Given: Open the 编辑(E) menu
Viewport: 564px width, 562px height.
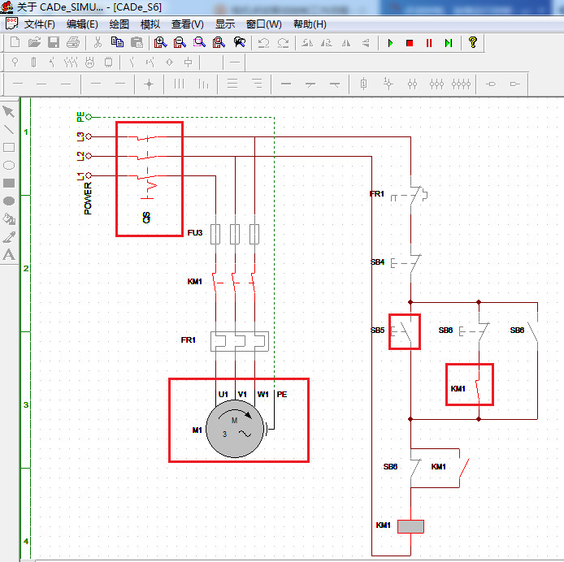Looking at the screenshot, I should click(x=82, y=24).
